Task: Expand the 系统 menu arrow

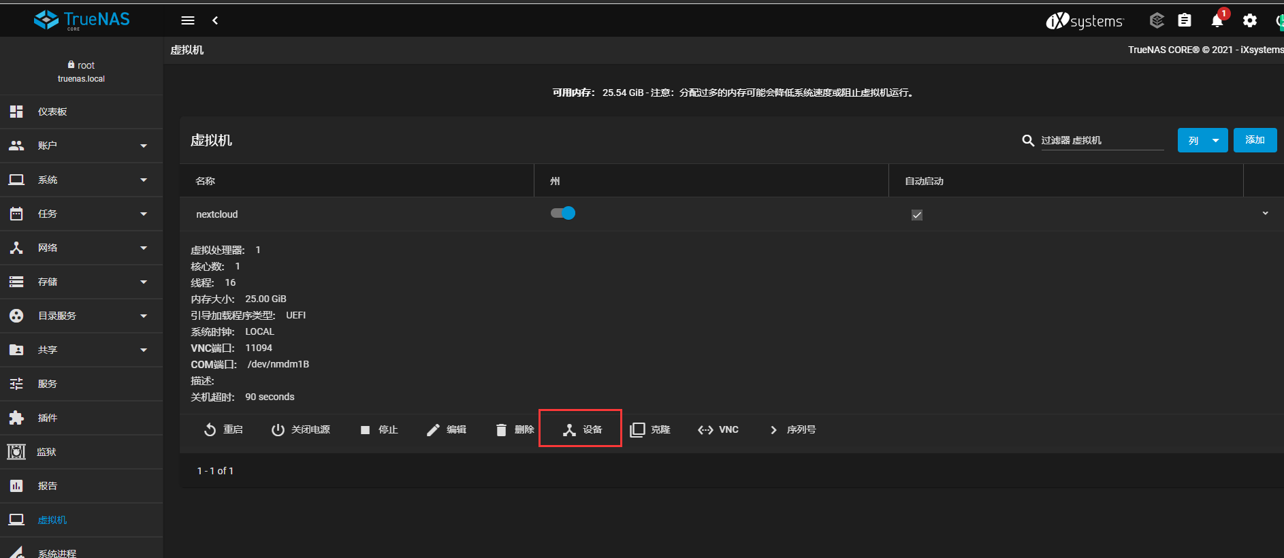Action: coord(144,180)
